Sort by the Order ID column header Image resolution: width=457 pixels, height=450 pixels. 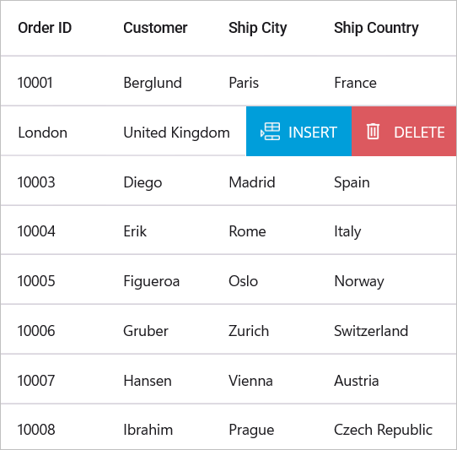tap(45, 28)
